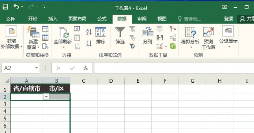Click the clear filter icon
The height and width of the screenshot is (133, 254).
click(x=132, y=29)
